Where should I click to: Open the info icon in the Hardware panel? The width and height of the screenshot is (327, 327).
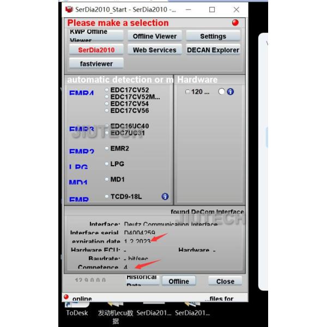click(230, 92)
